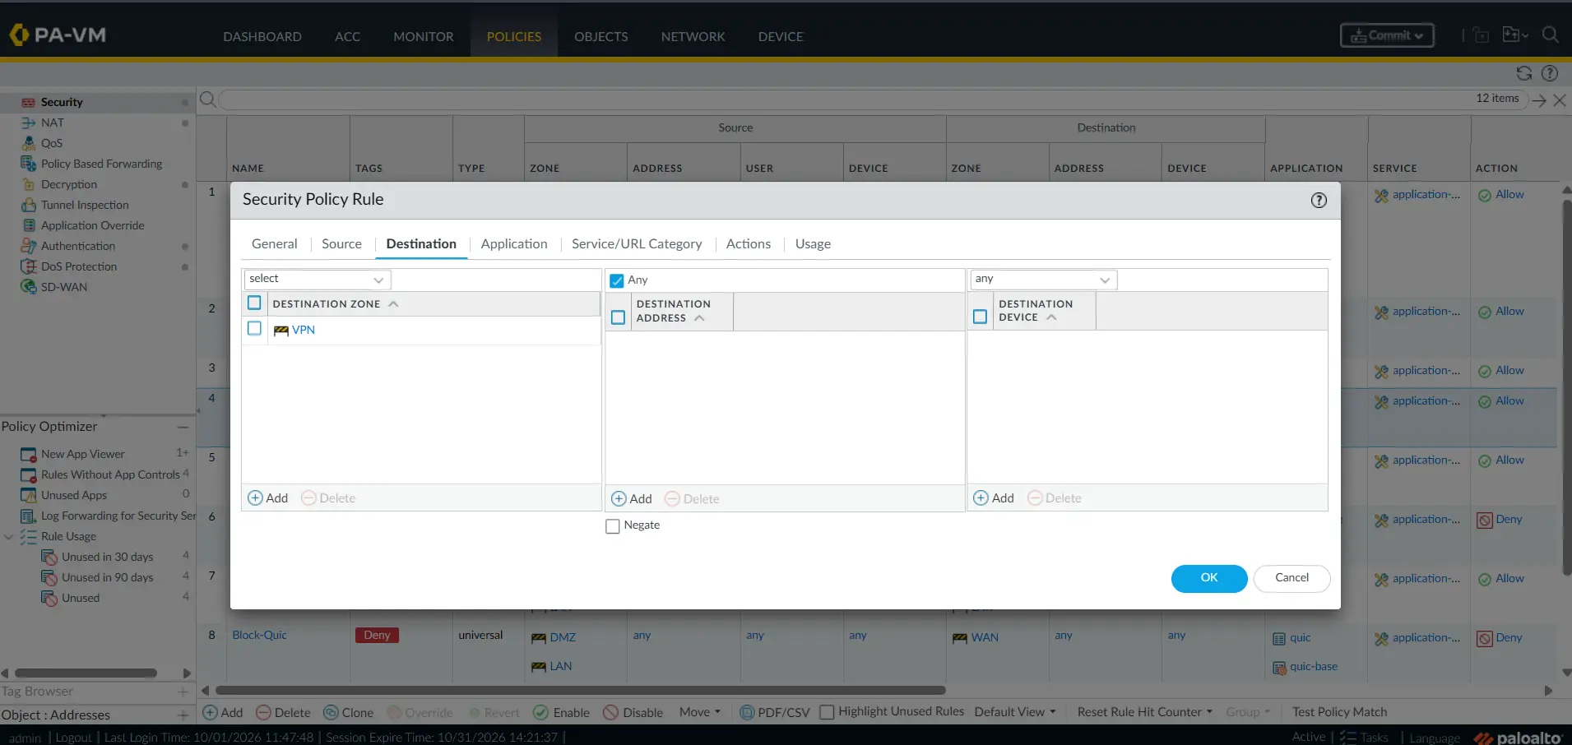This screenshot has width=1572, height=745.
Task: Open the VPN zone link
Action: click(304, 330)
